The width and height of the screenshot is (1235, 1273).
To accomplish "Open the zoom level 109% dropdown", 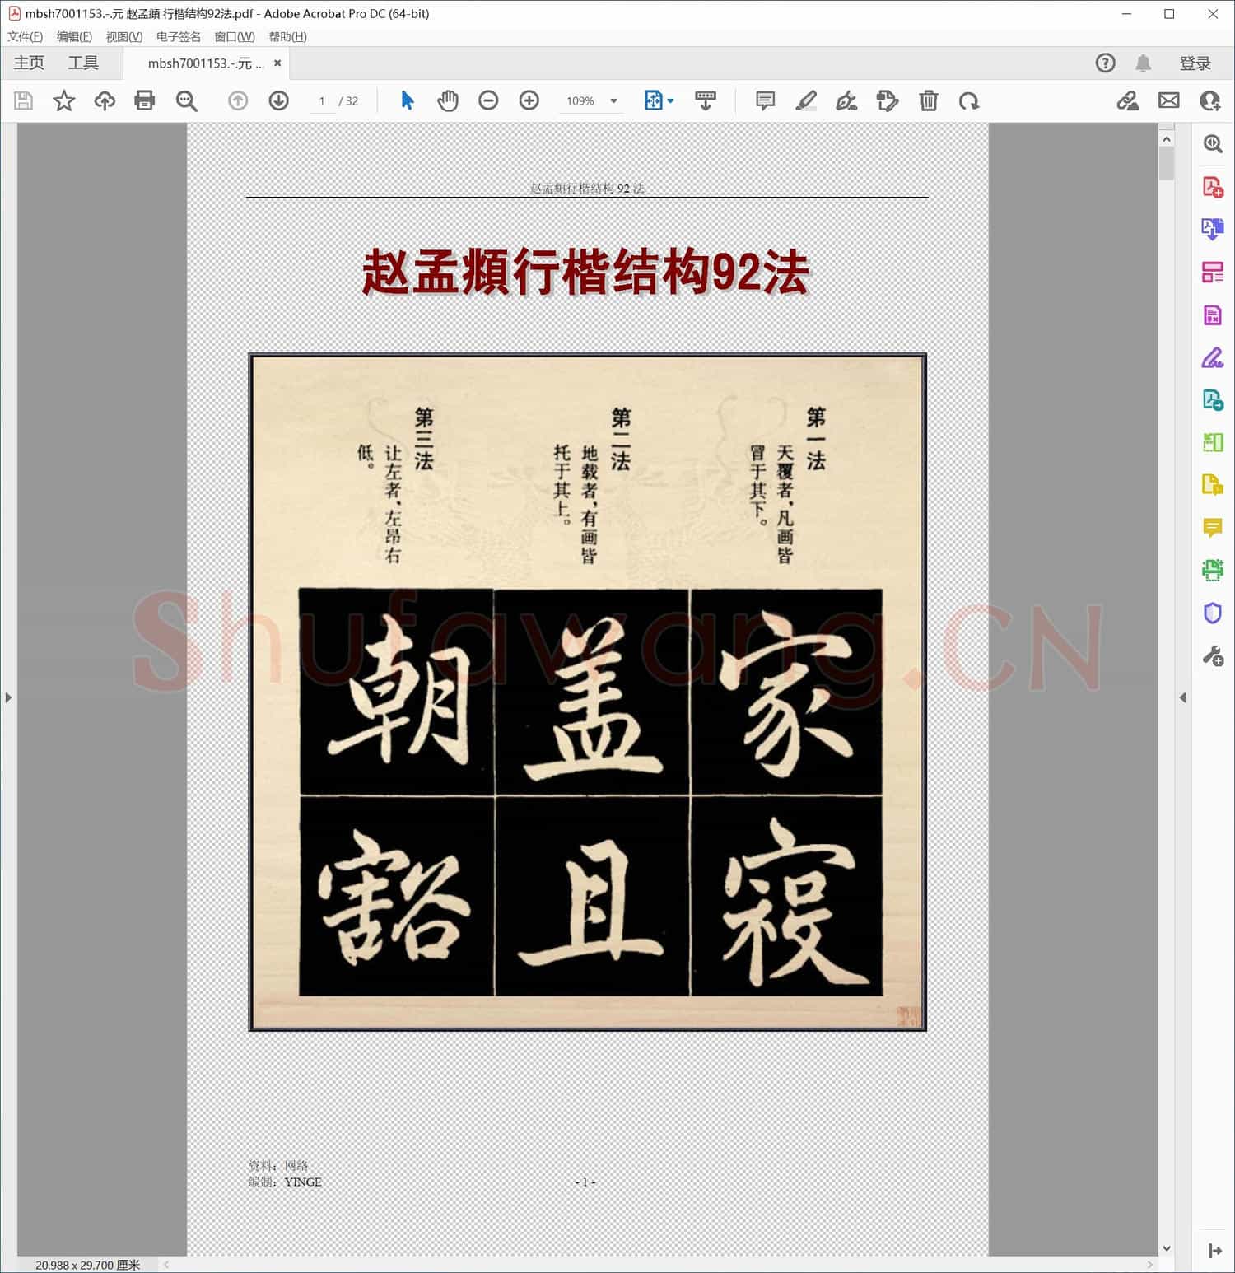I will (x=613, y=101).
